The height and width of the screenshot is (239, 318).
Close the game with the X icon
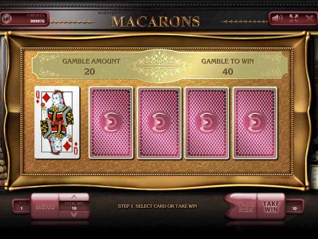[309, 19]
